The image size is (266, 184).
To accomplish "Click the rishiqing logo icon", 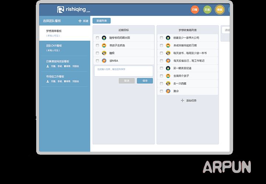I will click(61, 10).
